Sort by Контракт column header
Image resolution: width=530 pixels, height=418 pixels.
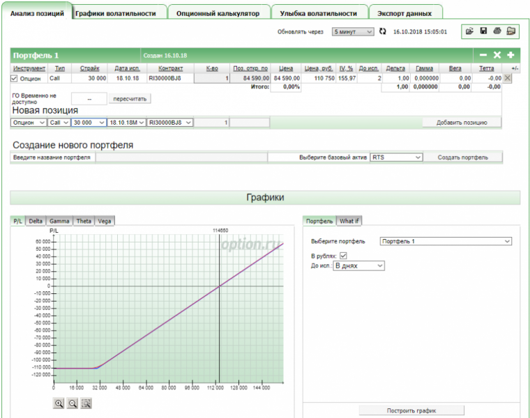(x=170, y=68)
